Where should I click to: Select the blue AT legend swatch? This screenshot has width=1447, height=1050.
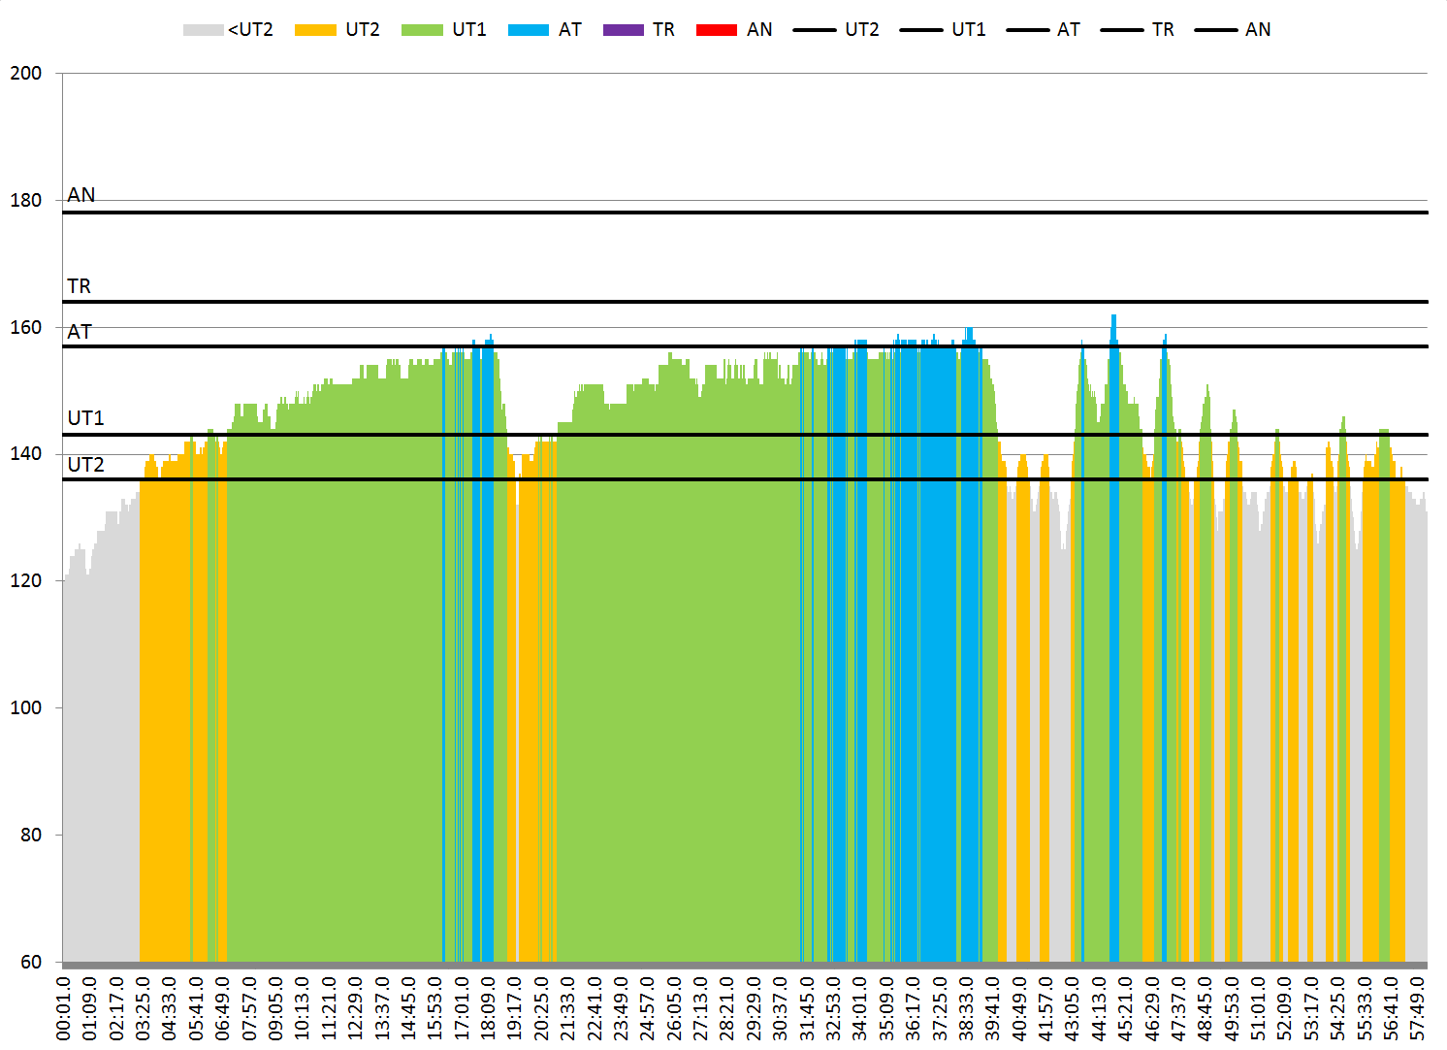tap(529, 30)
